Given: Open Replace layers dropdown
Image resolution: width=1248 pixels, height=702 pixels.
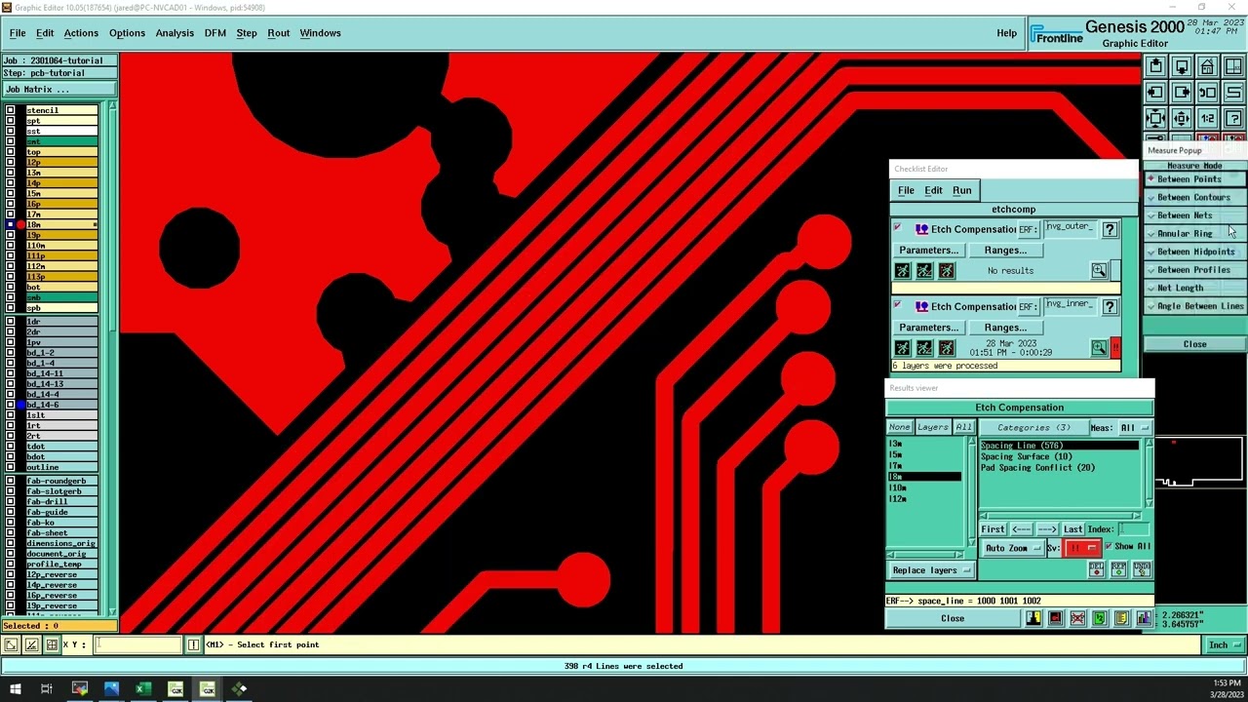Looking at the screenshot, I should [930, 570].
